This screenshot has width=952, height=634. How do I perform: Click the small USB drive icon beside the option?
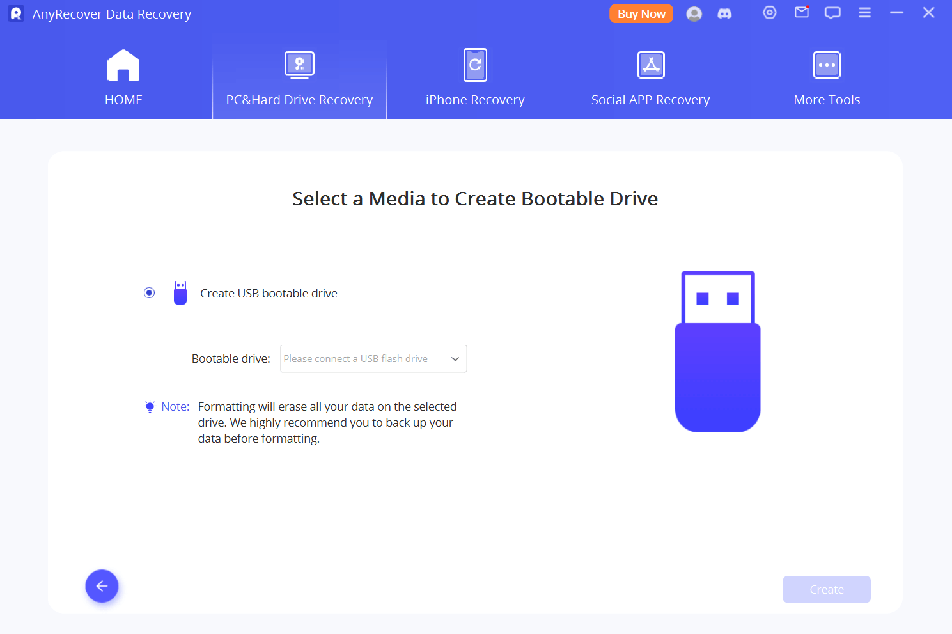[180, 293]
